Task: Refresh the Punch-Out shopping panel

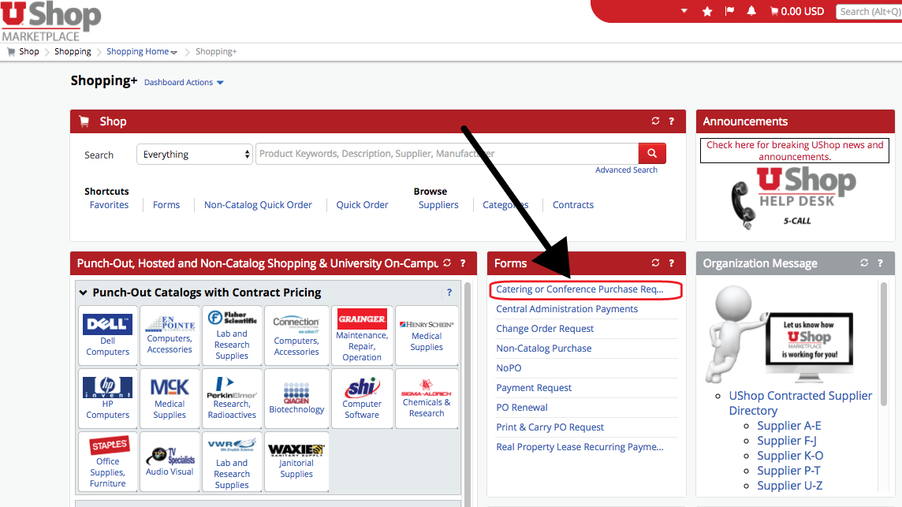Action: pos(447,263)
